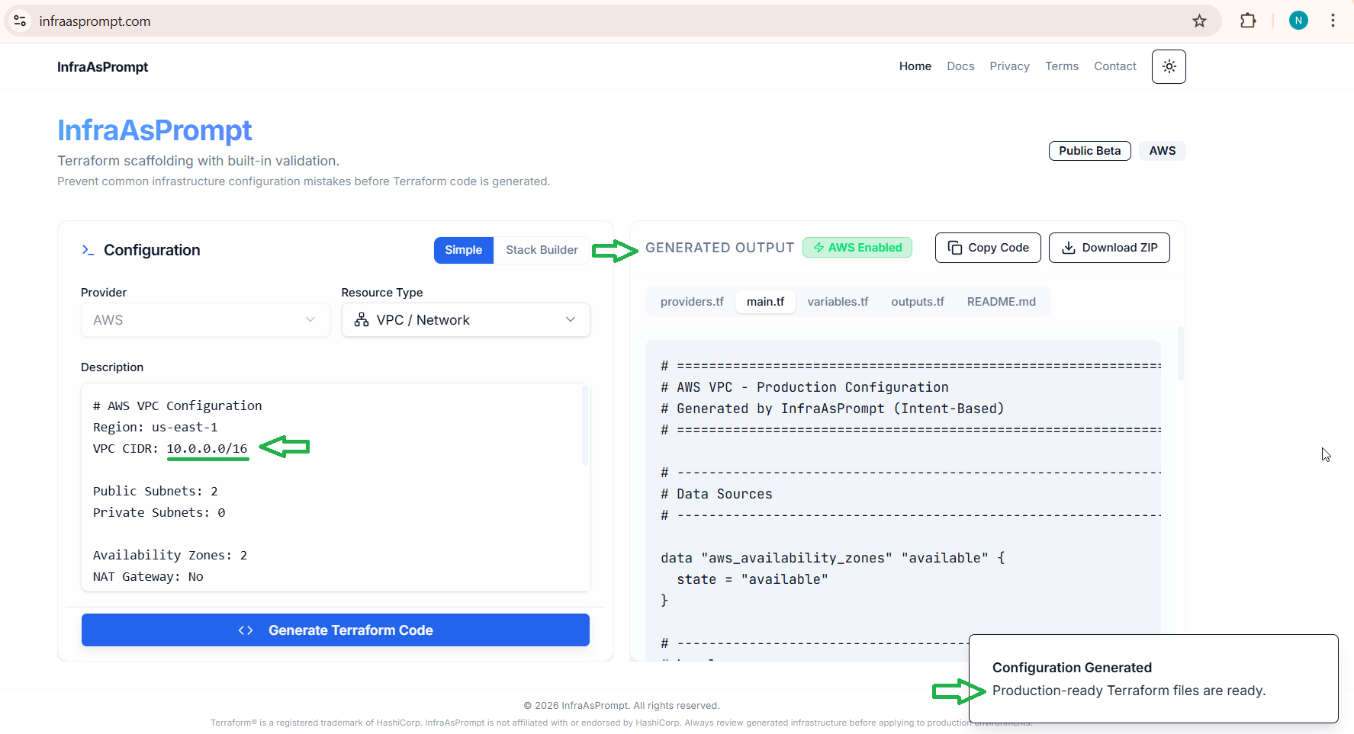This screenshot has height=734, width=1354.
Task: Switch to Stack Builder mode
Action: [x=542, y=250]
